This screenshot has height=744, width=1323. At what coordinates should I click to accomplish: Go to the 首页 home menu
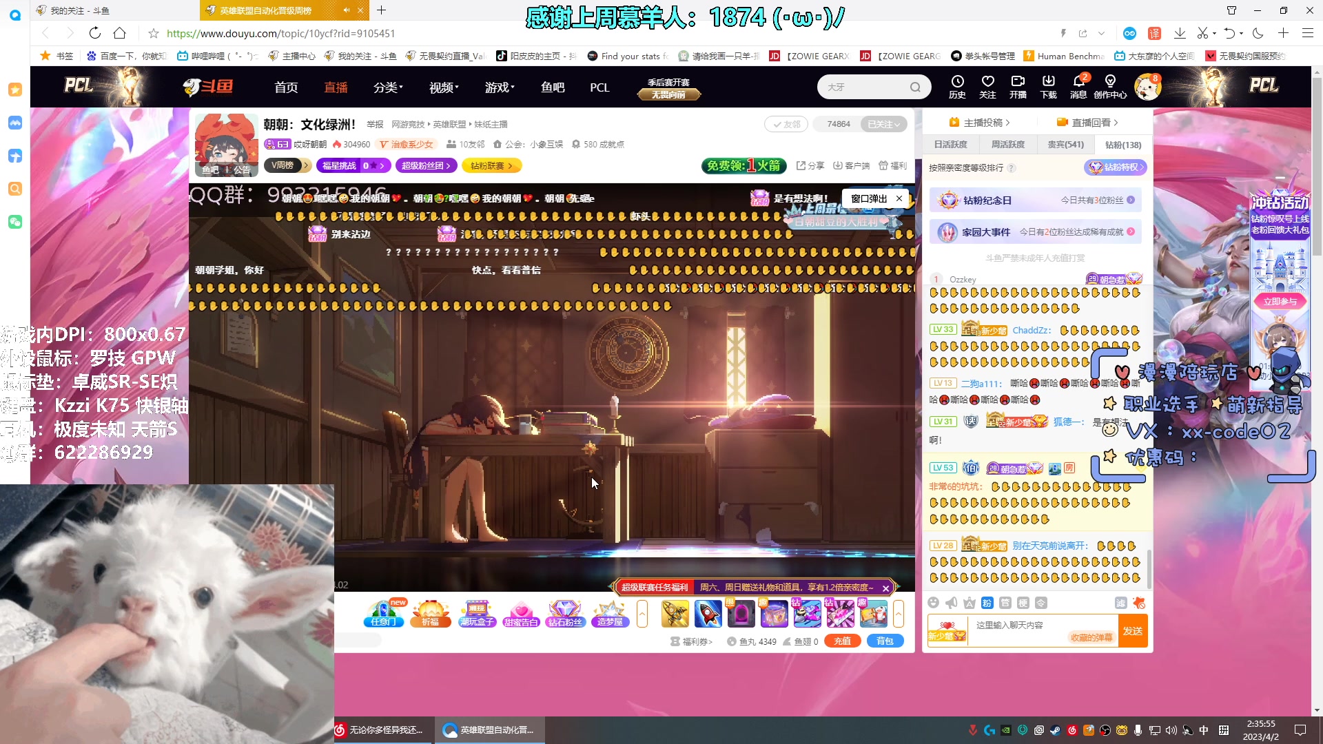pyautogui.click(x=286, y=87)
